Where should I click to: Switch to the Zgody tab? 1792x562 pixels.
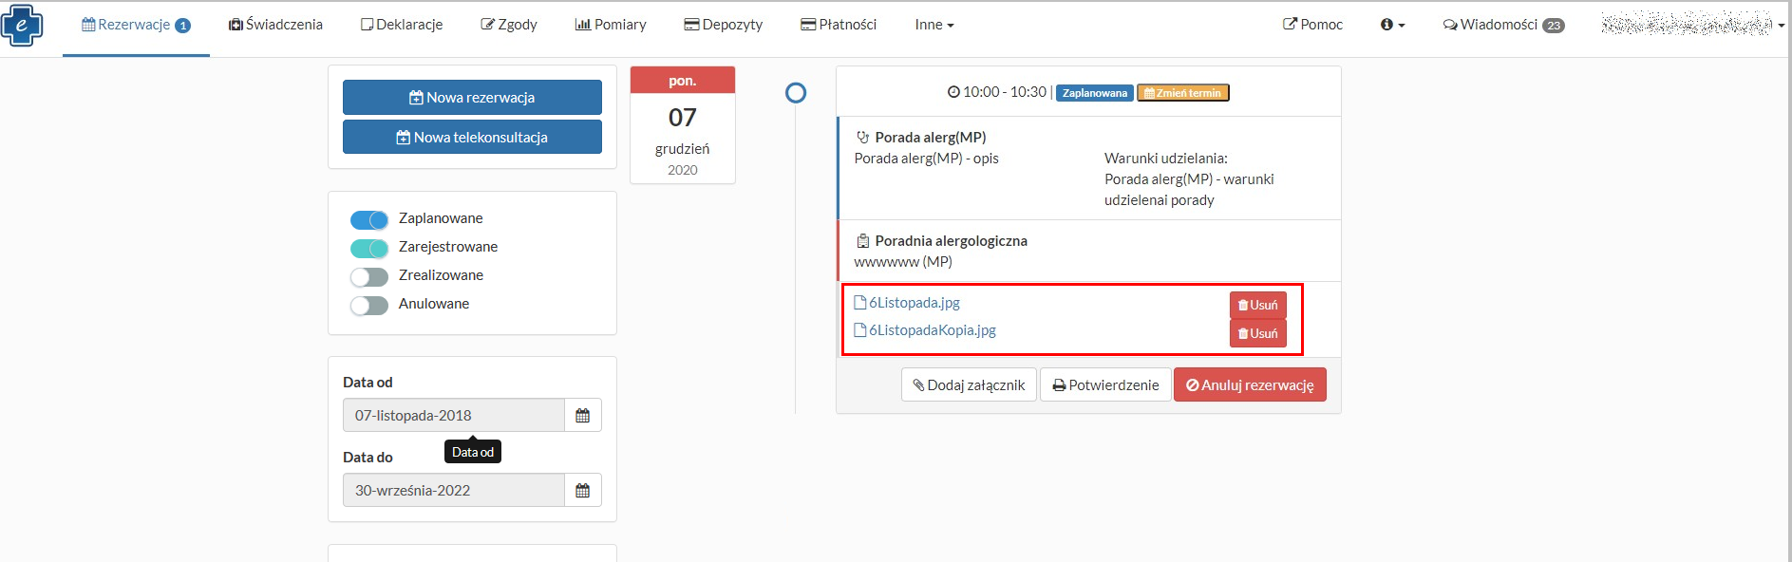pyautogui.click(x=509, y=25)
